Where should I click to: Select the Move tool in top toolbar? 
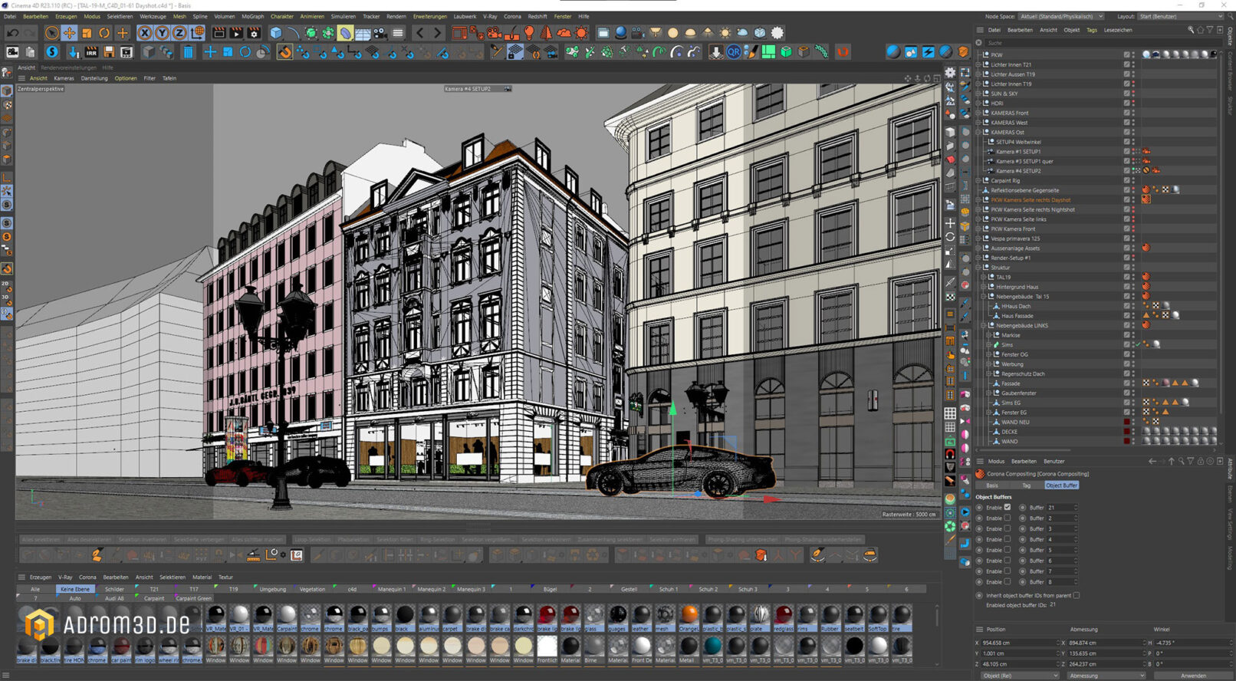pos(69,33)
